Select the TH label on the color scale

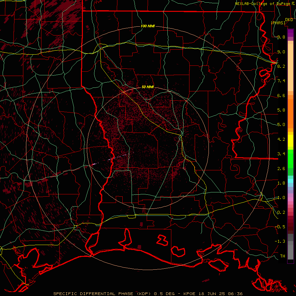[x=283, y=256]
